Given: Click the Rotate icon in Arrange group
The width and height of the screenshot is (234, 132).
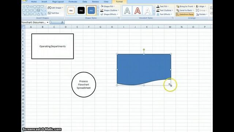Looking at the screenshot, I should 197,14.
